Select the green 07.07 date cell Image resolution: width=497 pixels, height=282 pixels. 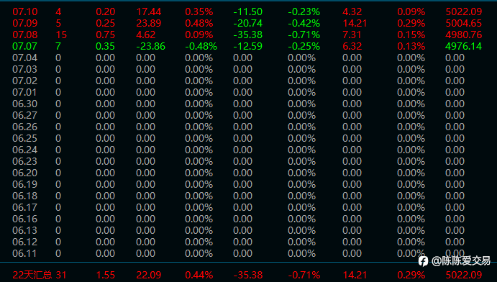click(25, 46)
